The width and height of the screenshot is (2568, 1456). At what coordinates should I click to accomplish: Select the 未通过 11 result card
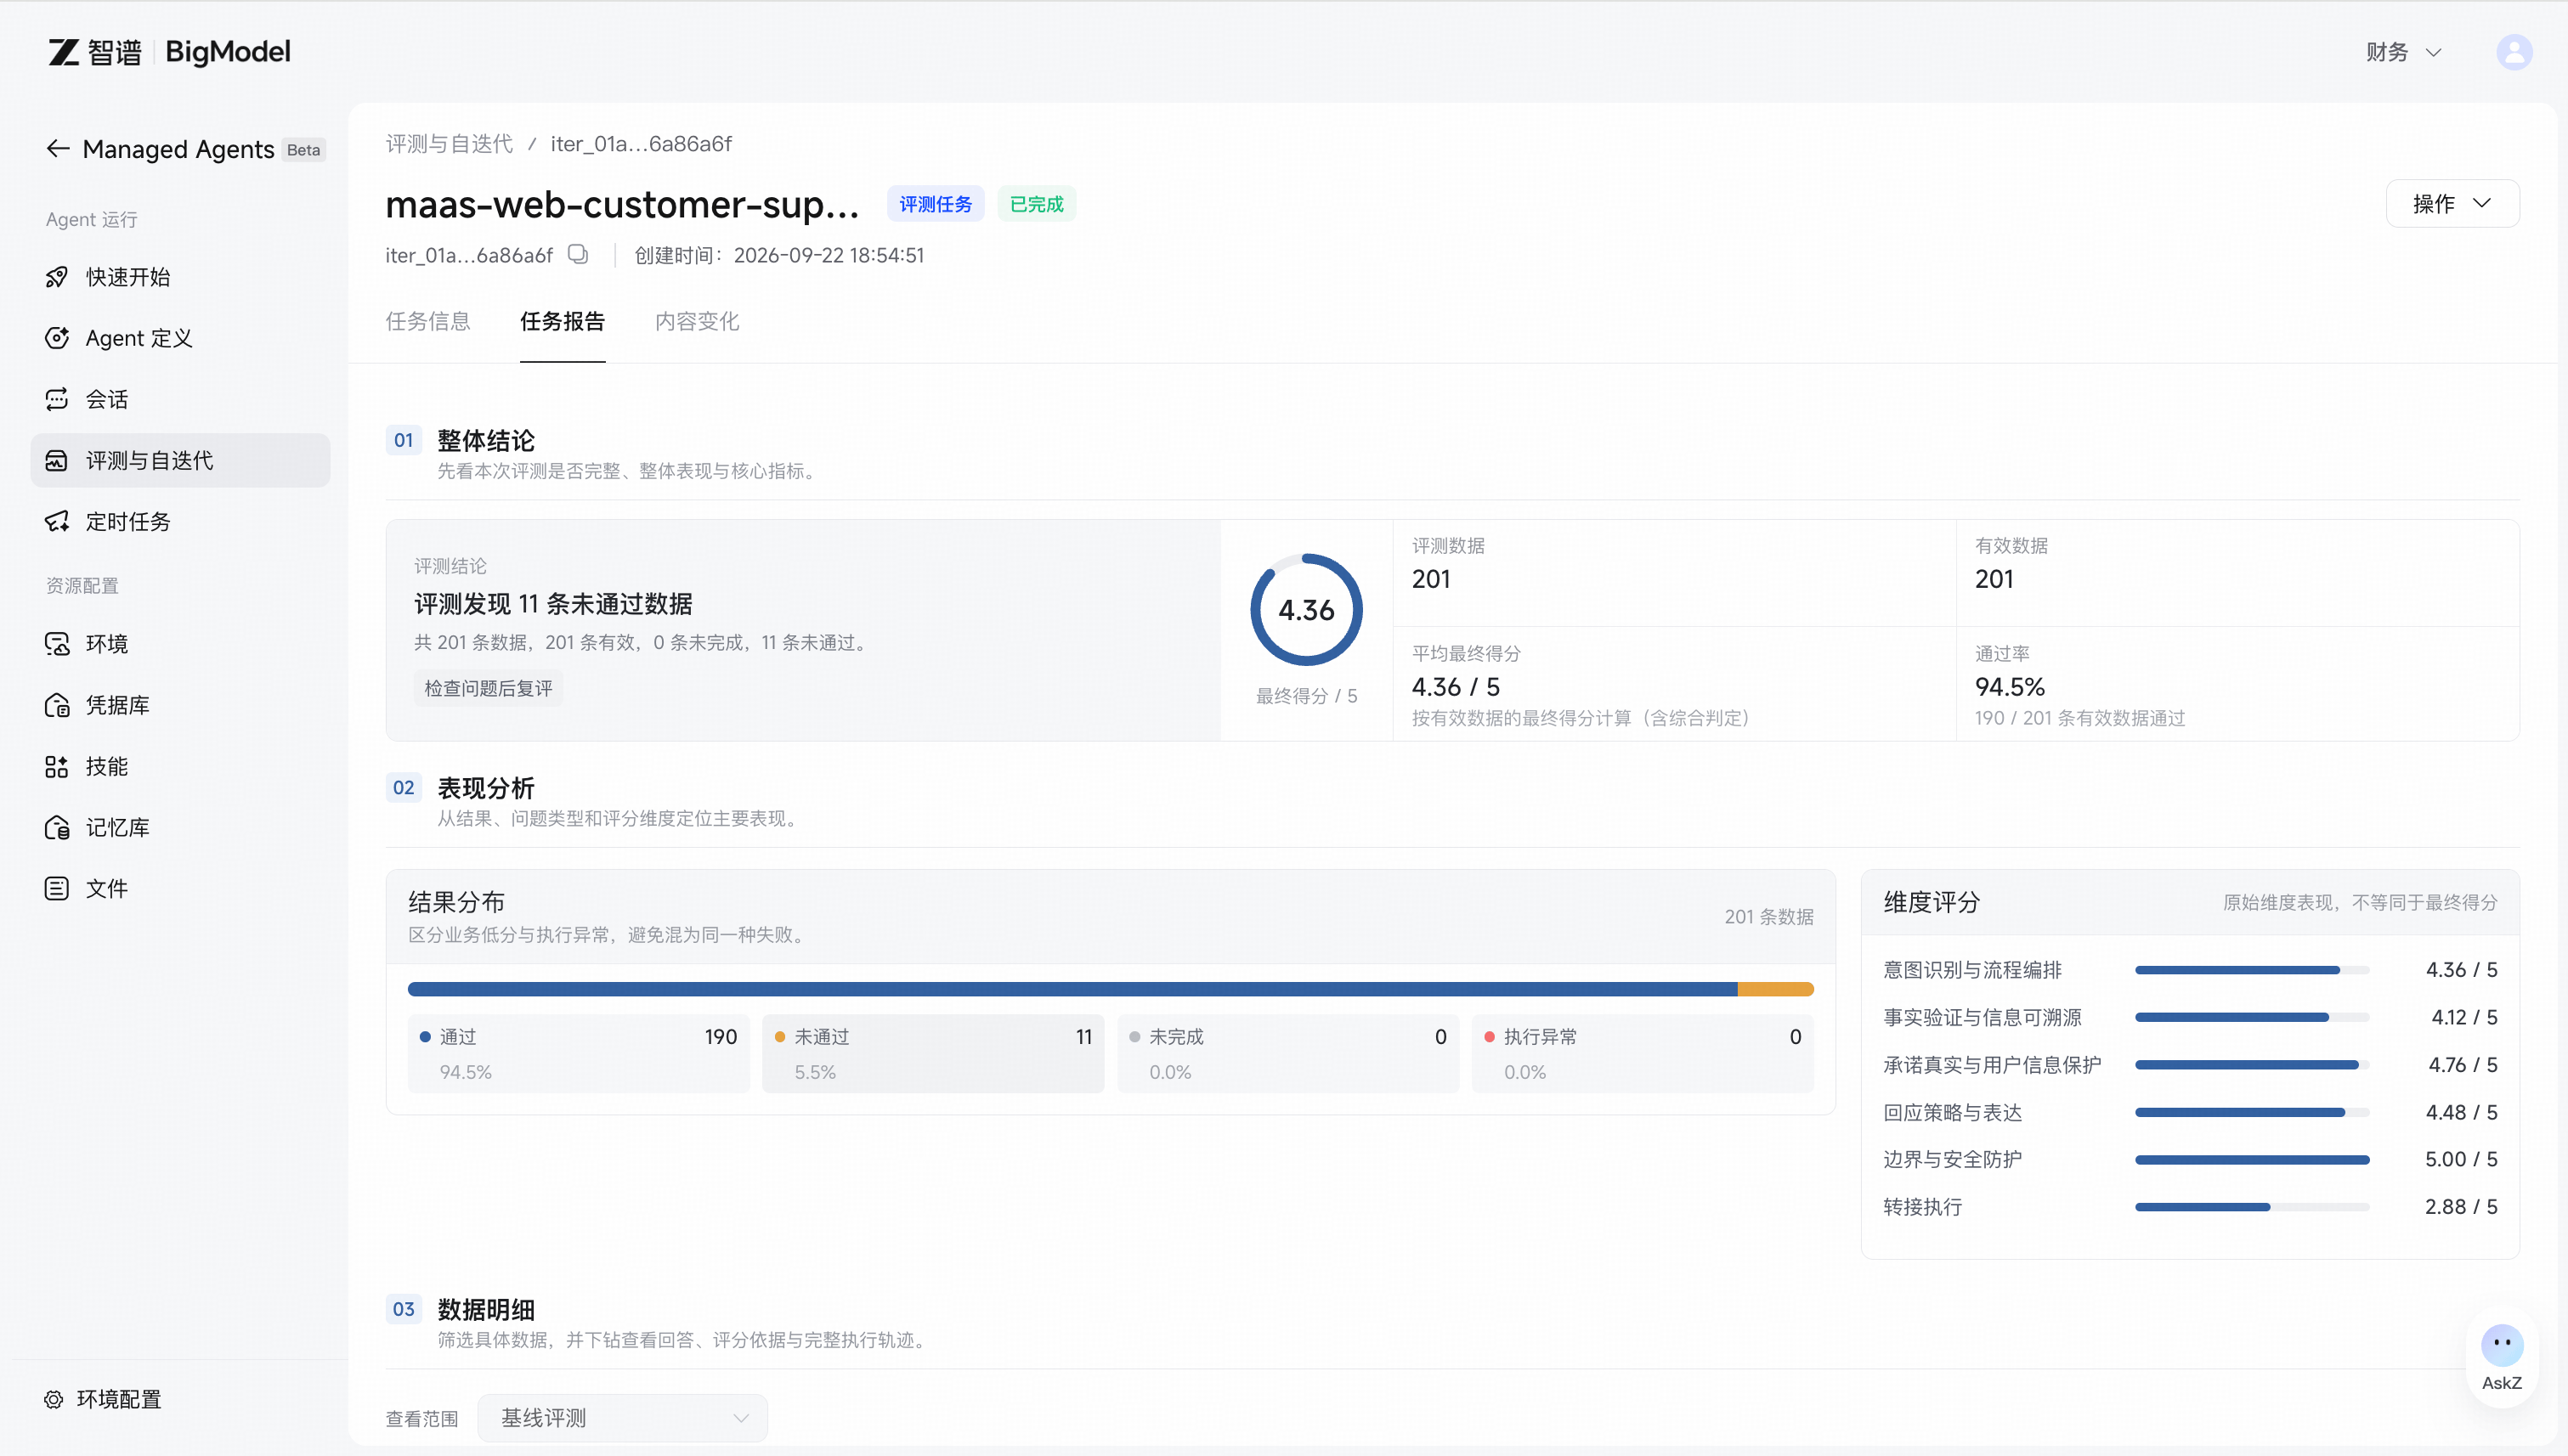point(933,1053)
